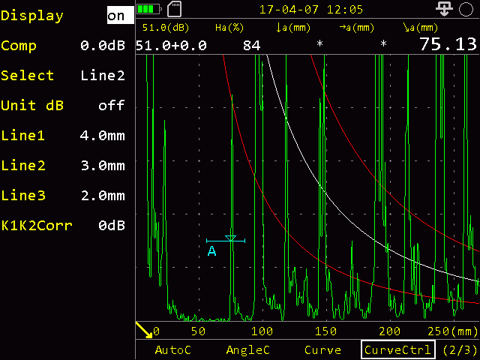Click the yellow diagonal arrow beam-path icon
This screenshot has width=480, height=360.
coord(144,330)
